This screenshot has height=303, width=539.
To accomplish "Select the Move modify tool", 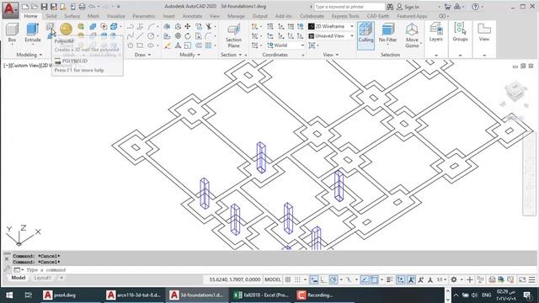I will pos(188,26).
